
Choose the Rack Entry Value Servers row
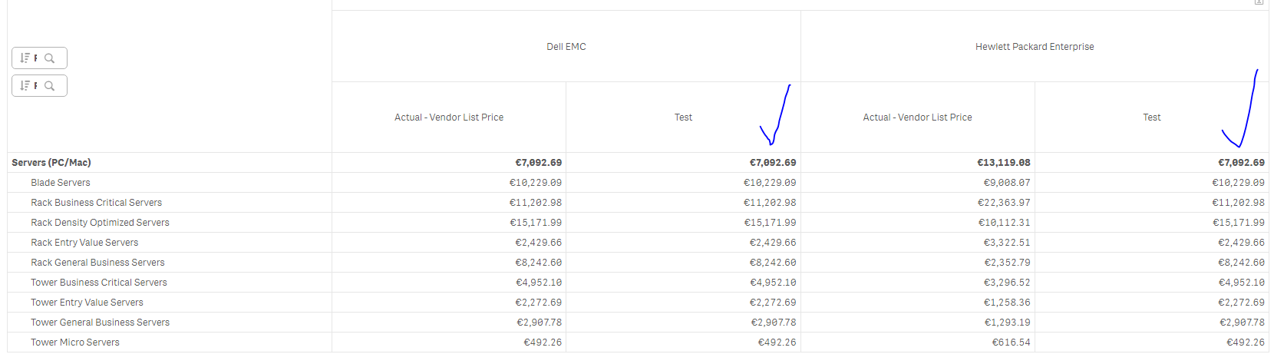pyautogui.click(x=84, y=243)
